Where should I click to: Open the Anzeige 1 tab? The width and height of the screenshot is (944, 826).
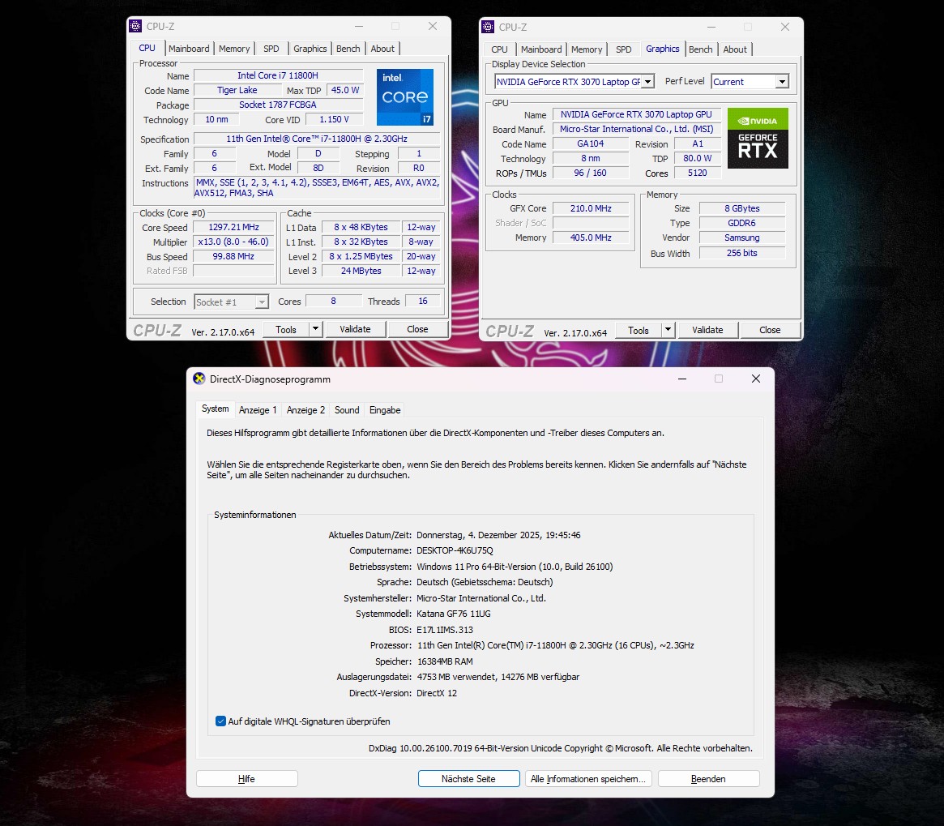(x=258, y=409)
